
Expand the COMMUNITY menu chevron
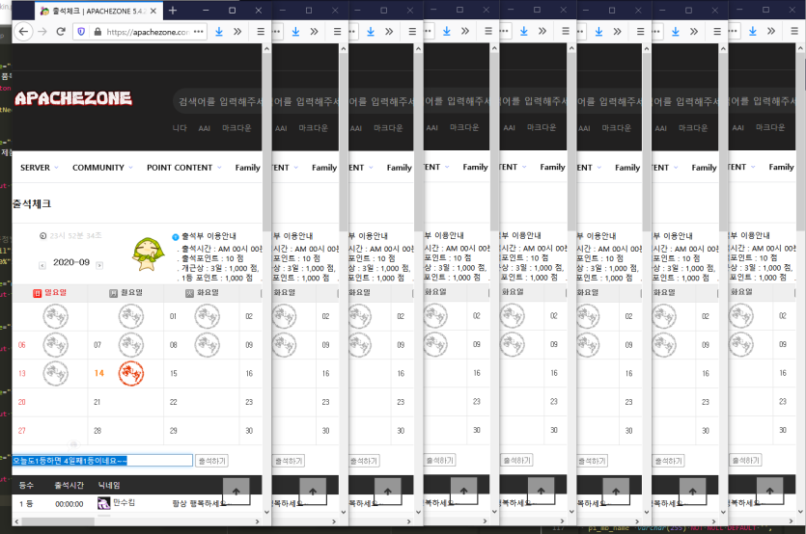(130, 168)
